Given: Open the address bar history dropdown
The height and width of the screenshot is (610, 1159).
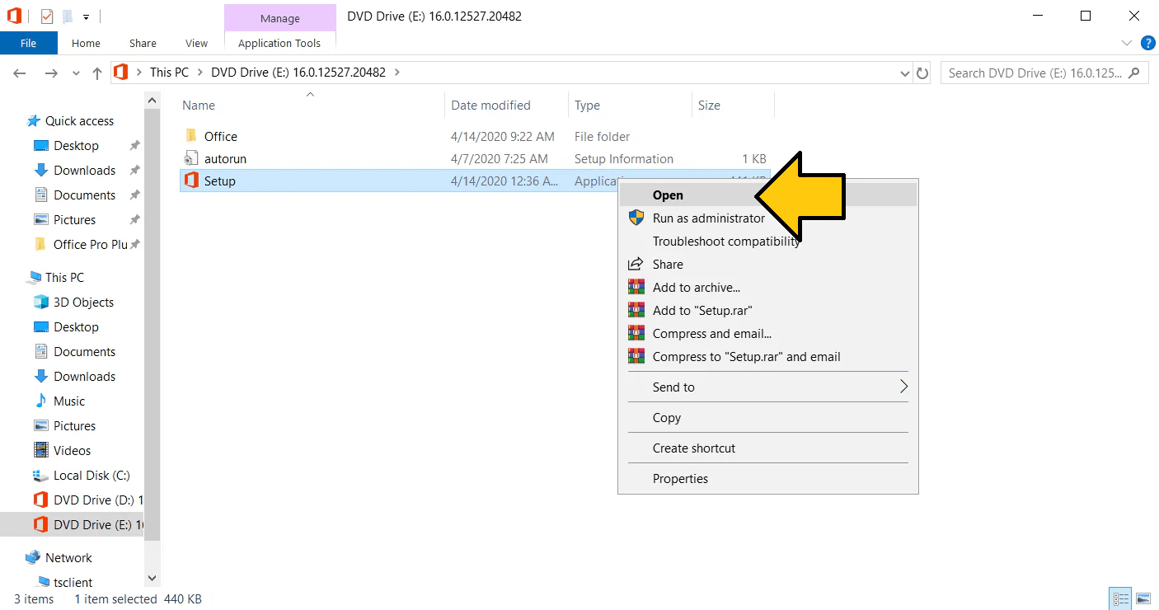Looking at the screenshot, I should pyautogui.click(x=905, y=73).
